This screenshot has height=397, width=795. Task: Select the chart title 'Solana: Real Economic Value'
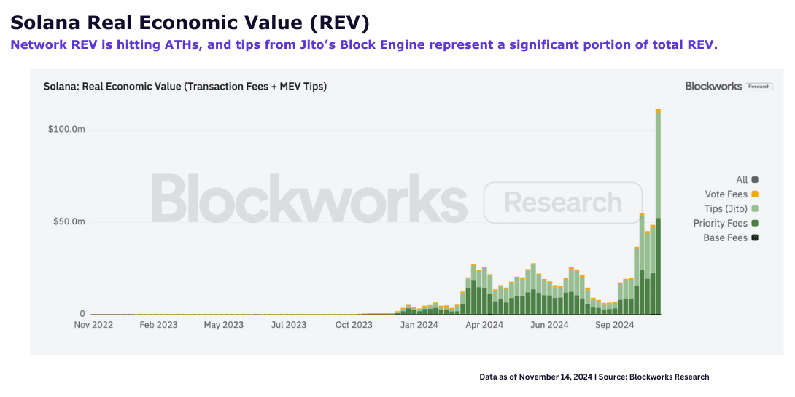point(185,87)
